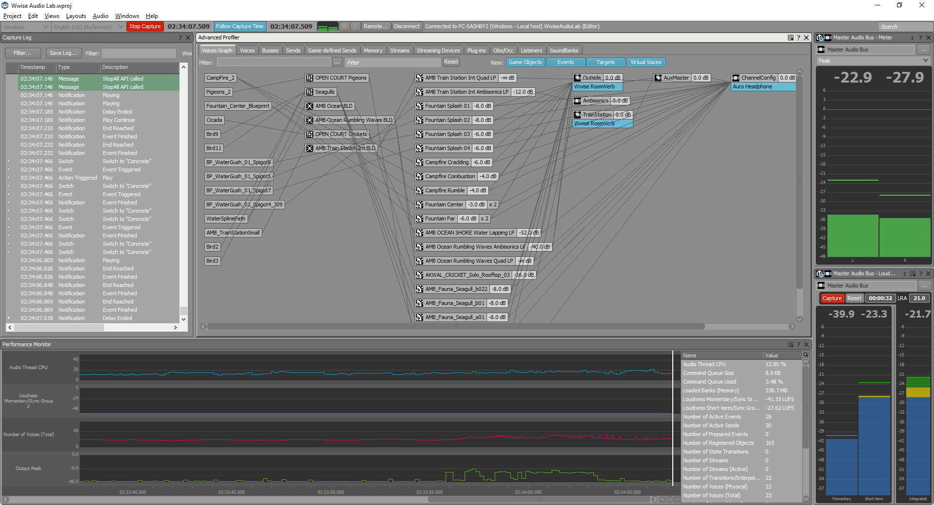Toggle Events view in Voices Graph
This screenshot has width=934, height=505.
(565, 62)
